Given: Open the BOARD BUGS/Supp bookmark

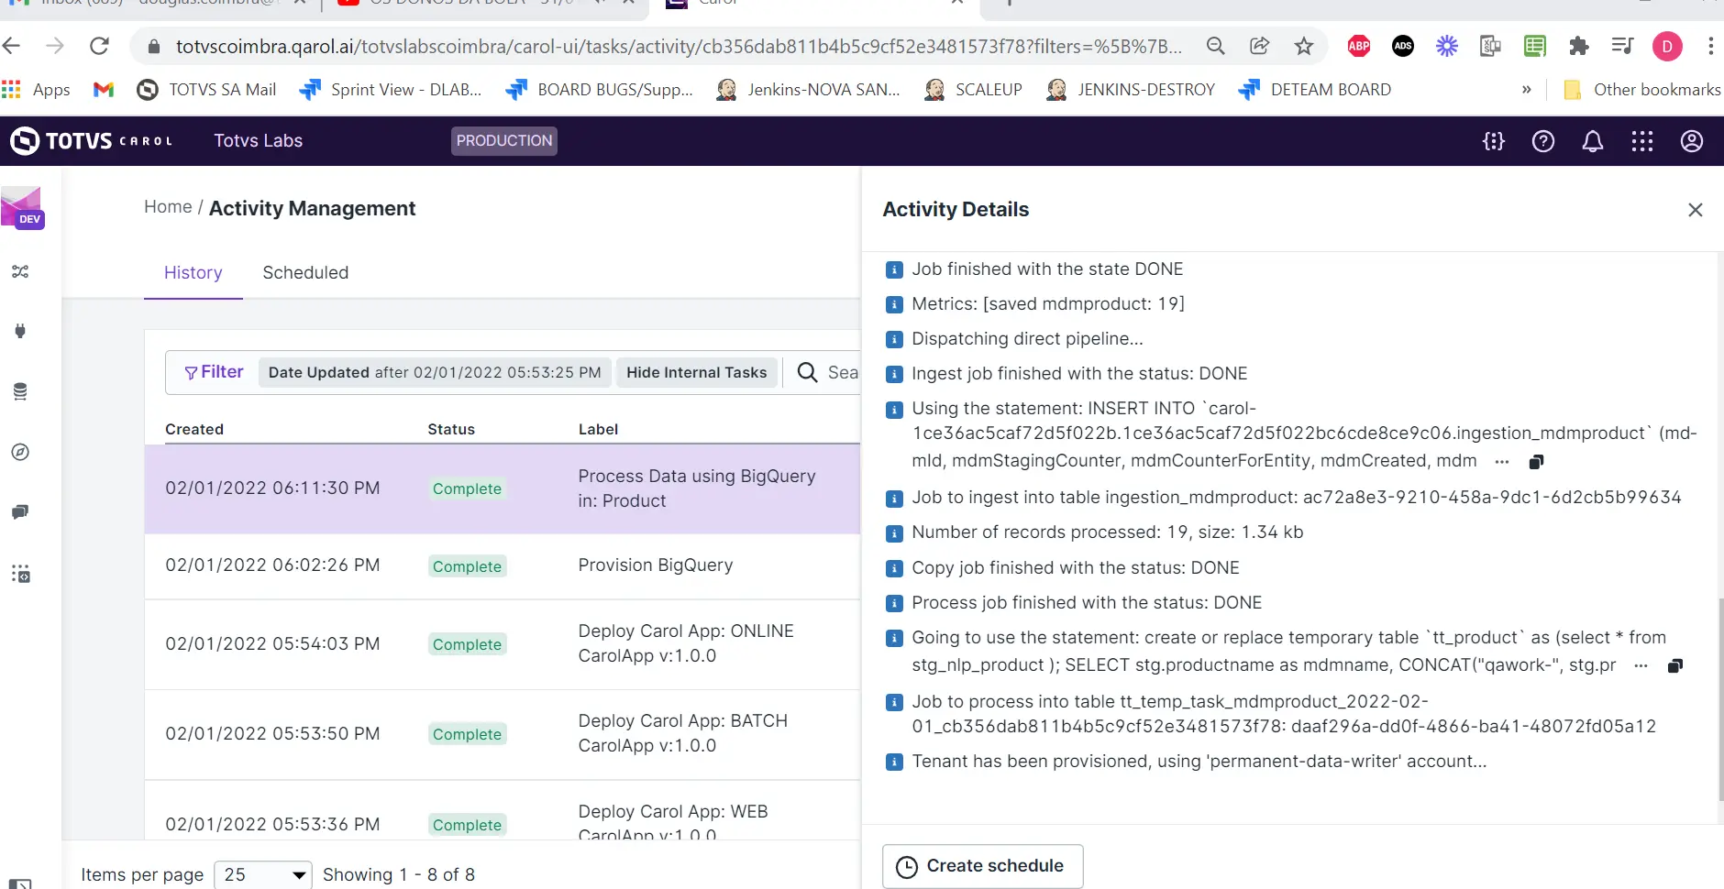Looking at the screenshot, I should pos(600,89).
